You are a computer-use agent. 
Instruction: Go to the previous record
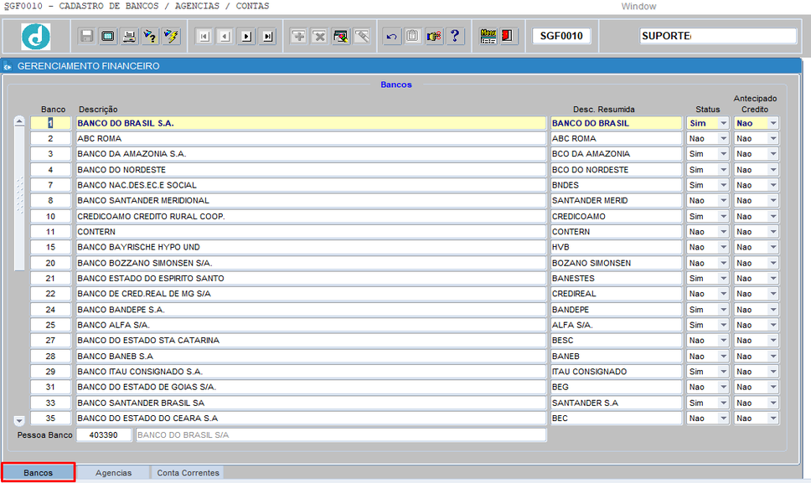[225, 36]
